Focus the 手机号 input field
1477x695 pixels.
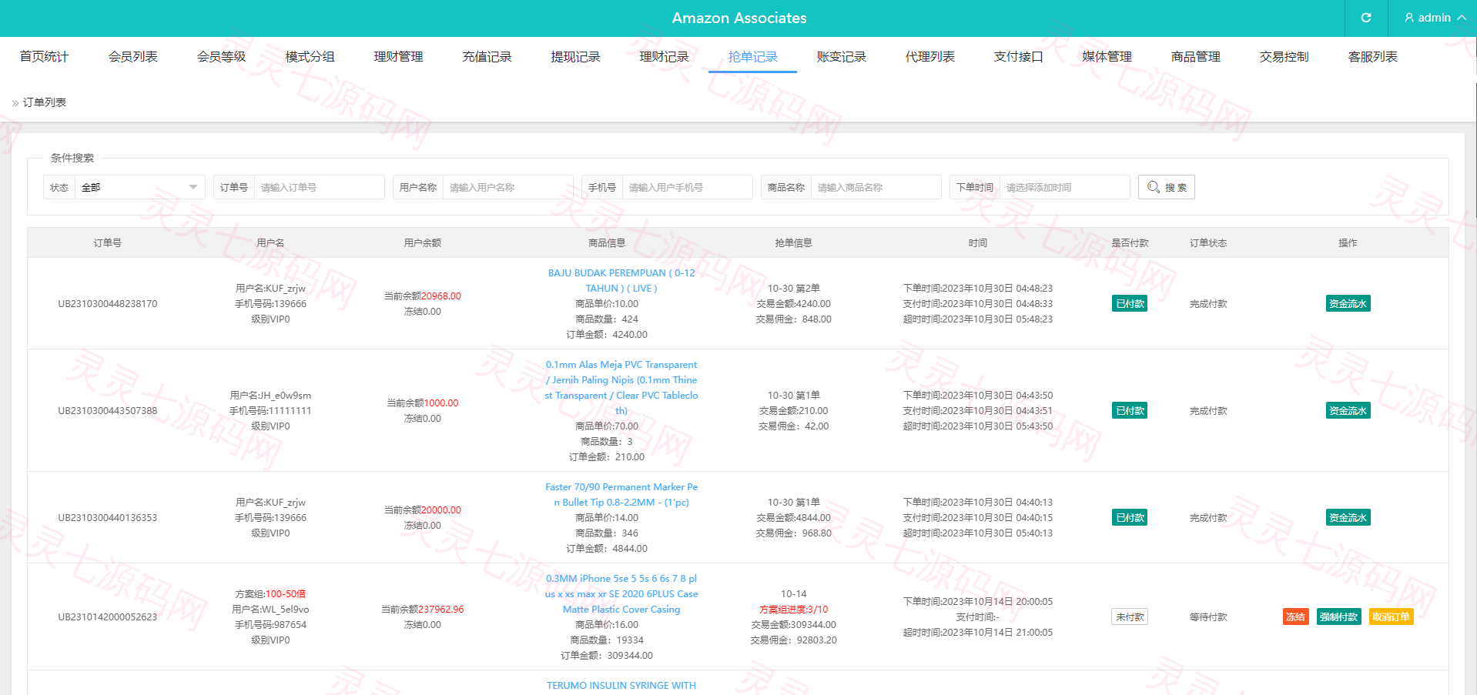pyautogui.click(x=687, y=187)
